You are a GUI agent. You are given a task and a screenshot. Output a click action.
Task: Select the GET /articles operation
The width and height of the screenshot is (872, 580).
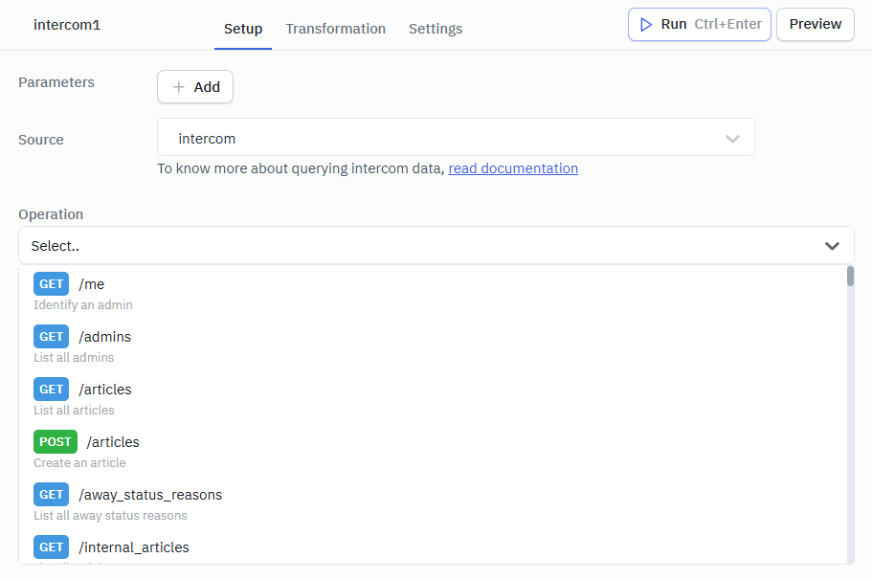click(x=433, y=398)
